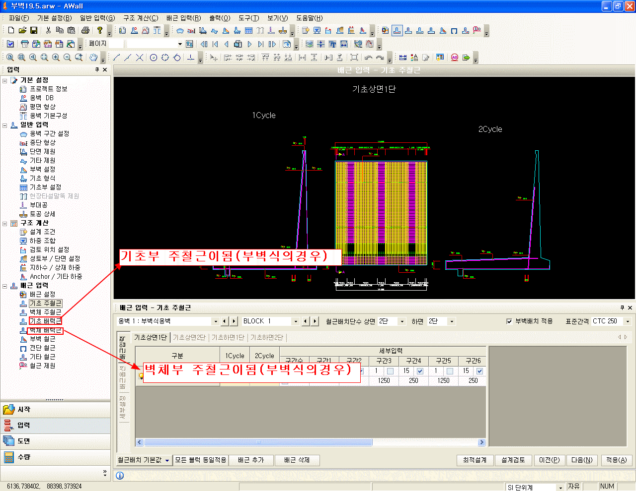
Task: Click the Print toolbar icon
Action: (85, 30)
